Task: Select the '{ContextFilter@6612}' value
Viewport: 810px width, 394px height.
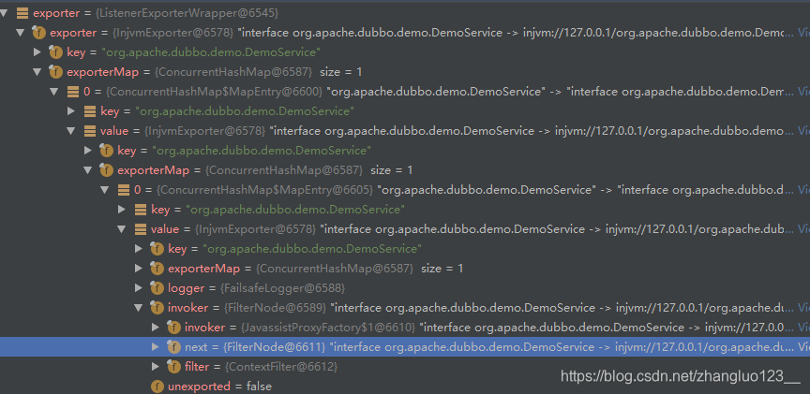Action: tap(281, 367)
